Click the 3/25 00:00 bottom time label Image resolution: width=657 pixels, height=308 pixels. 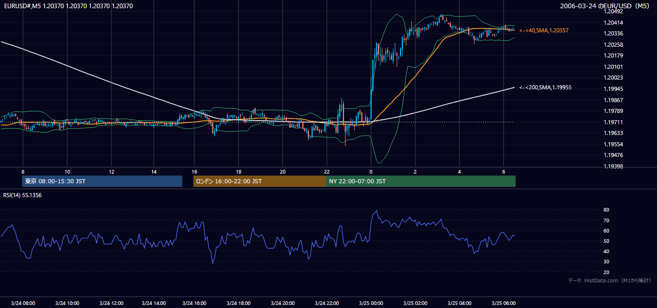tap(371, 303)
